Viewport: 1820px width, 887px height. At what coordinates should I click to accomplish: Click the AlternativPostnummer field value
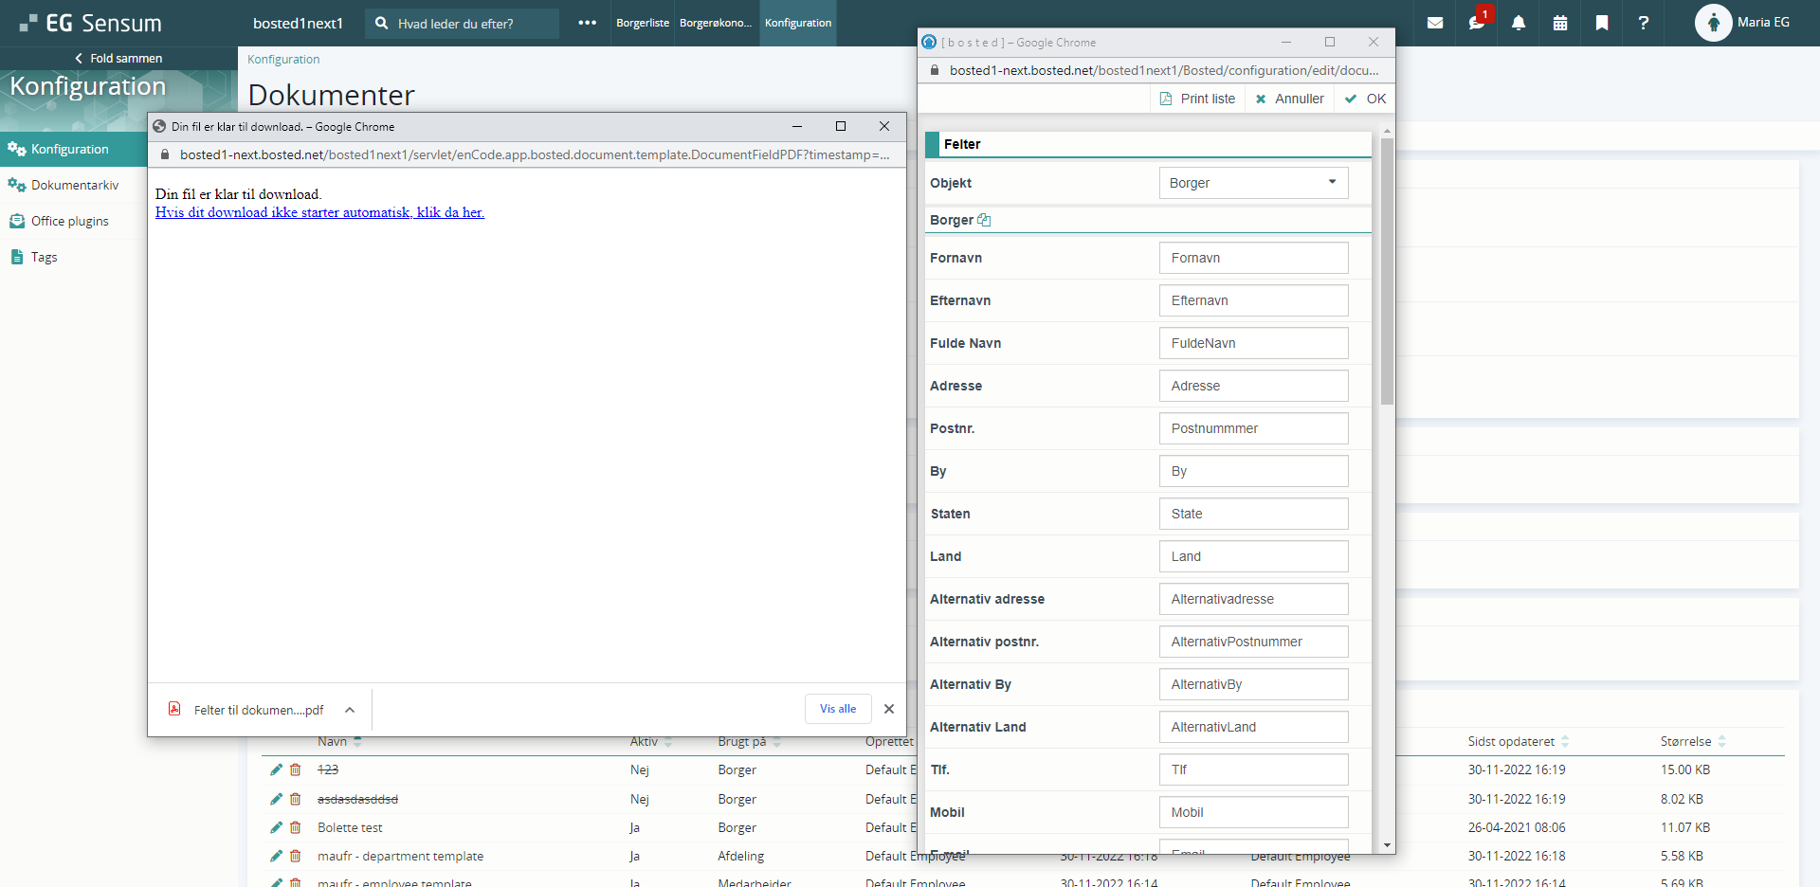pyautogui.click(x=1253, y=642)
